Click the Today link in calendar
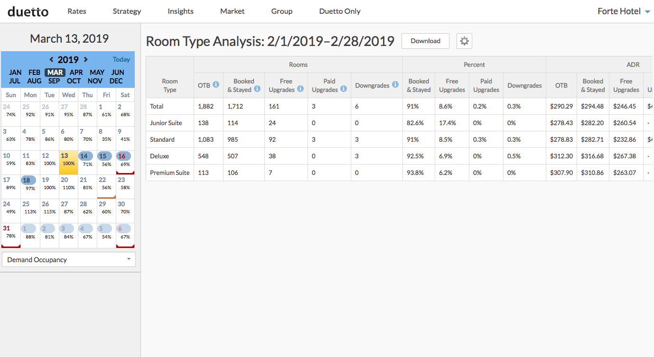The width and height of the screenshot is (654, 357). (121, 60)
